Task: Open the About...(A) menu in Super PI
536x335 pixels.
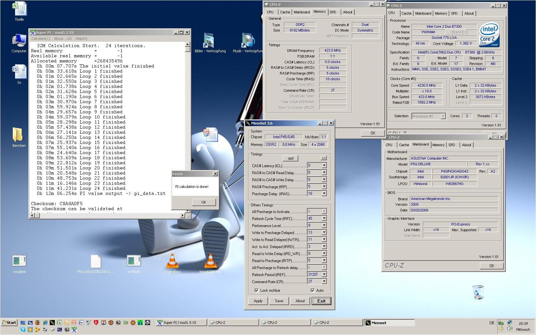Action: coord(63,39)
